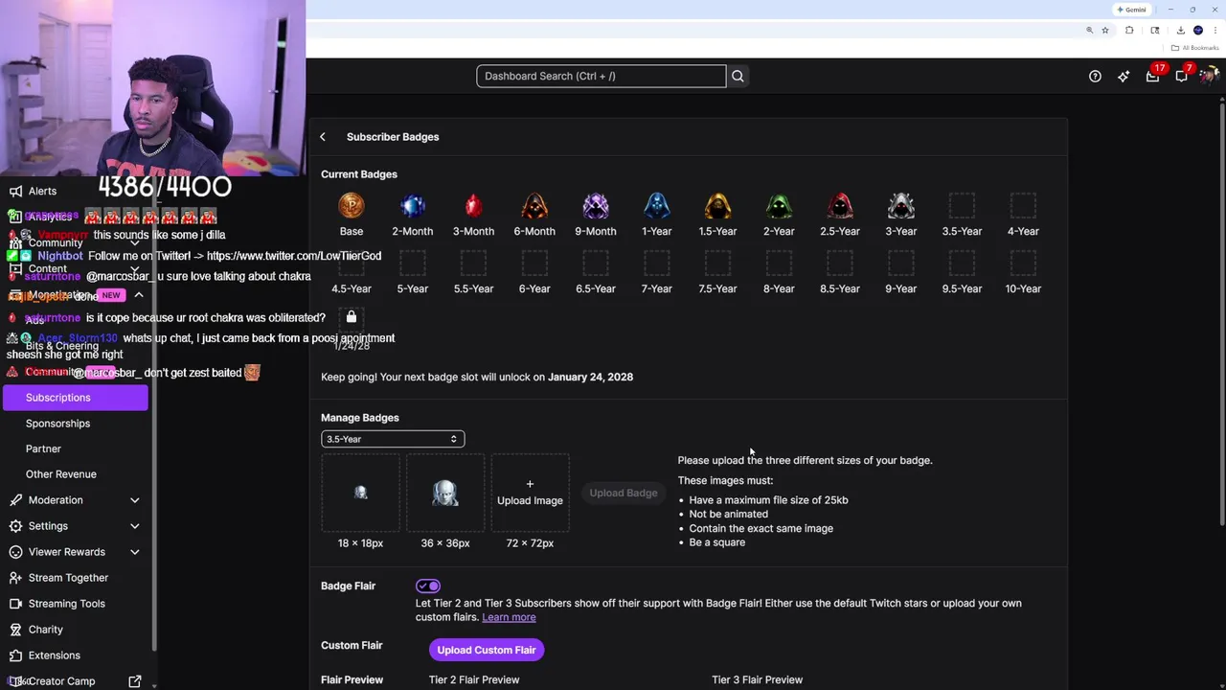Click the Charity sidebar icon
This screenshot has height=690, width=1226.
pyautogui.click(x=15, y=630)
